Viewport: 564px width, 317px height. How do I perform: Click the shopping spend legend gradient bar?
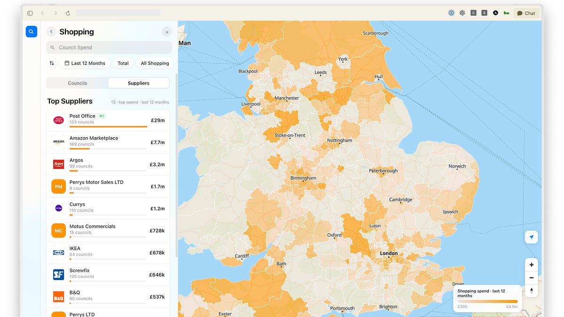[x=487, y=302]
